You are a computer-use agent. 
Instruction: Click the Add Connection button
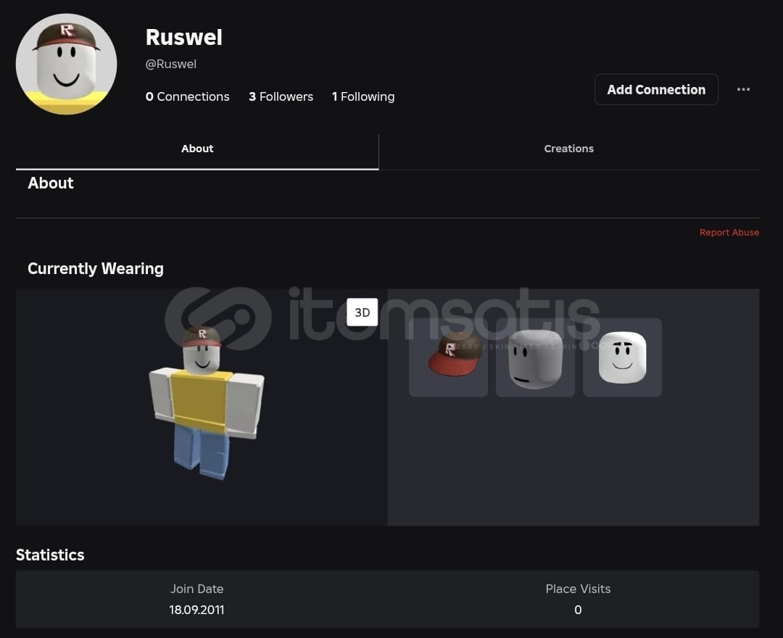pyautogui.click(x=656, y=89)
